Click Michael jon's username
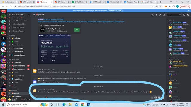Viewport: 191px width, 107px height. 42,81
